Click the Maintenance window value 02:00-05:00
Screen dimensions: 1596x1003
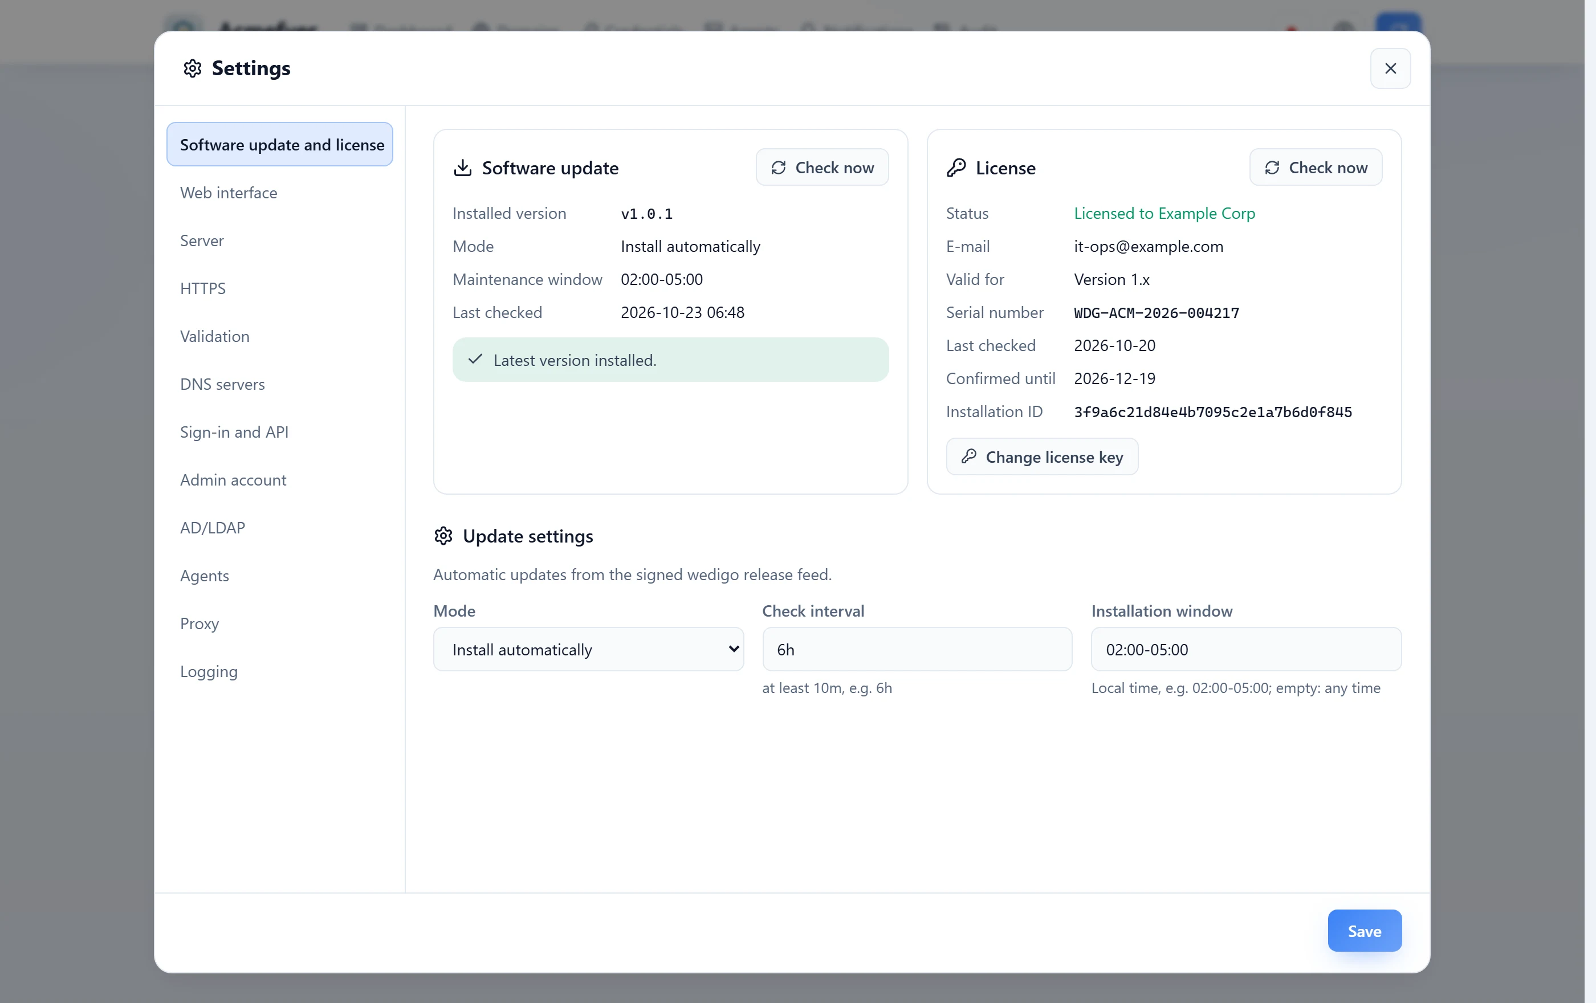click(x=661, y=280)
